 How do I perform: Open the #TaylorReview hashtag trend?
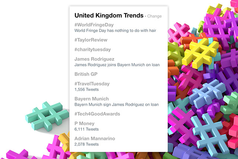pos(91,40)
